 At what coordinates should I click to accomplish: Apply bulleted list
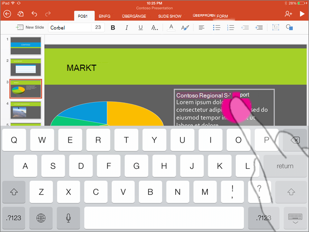point(216,28)
